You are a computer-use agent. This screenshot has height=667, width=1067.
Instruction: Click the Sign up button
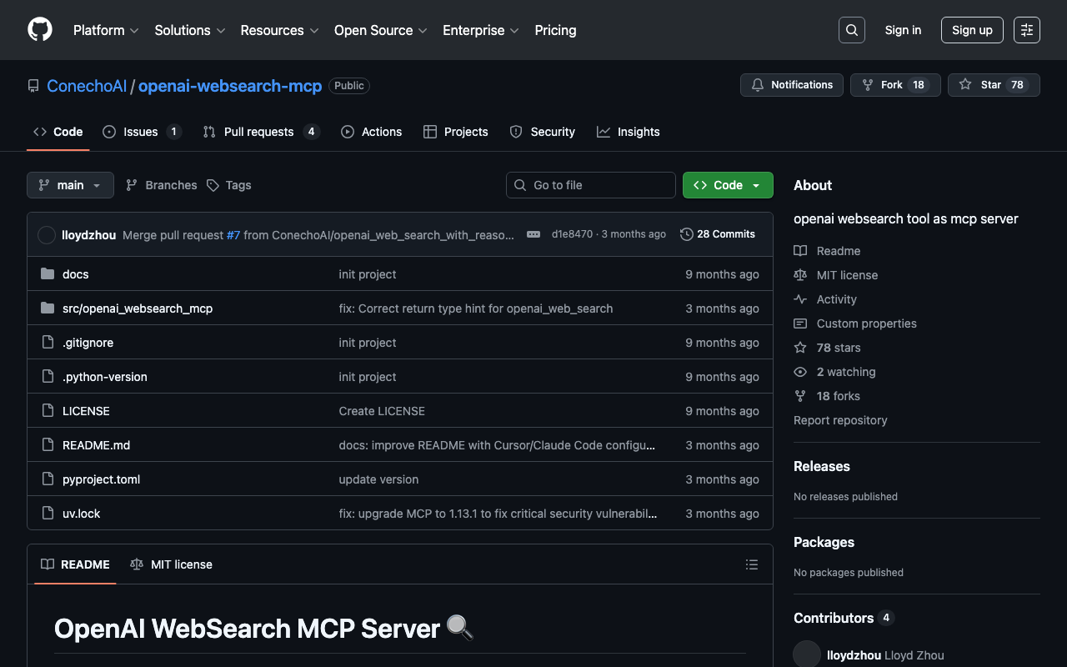[x=971, y=30]
